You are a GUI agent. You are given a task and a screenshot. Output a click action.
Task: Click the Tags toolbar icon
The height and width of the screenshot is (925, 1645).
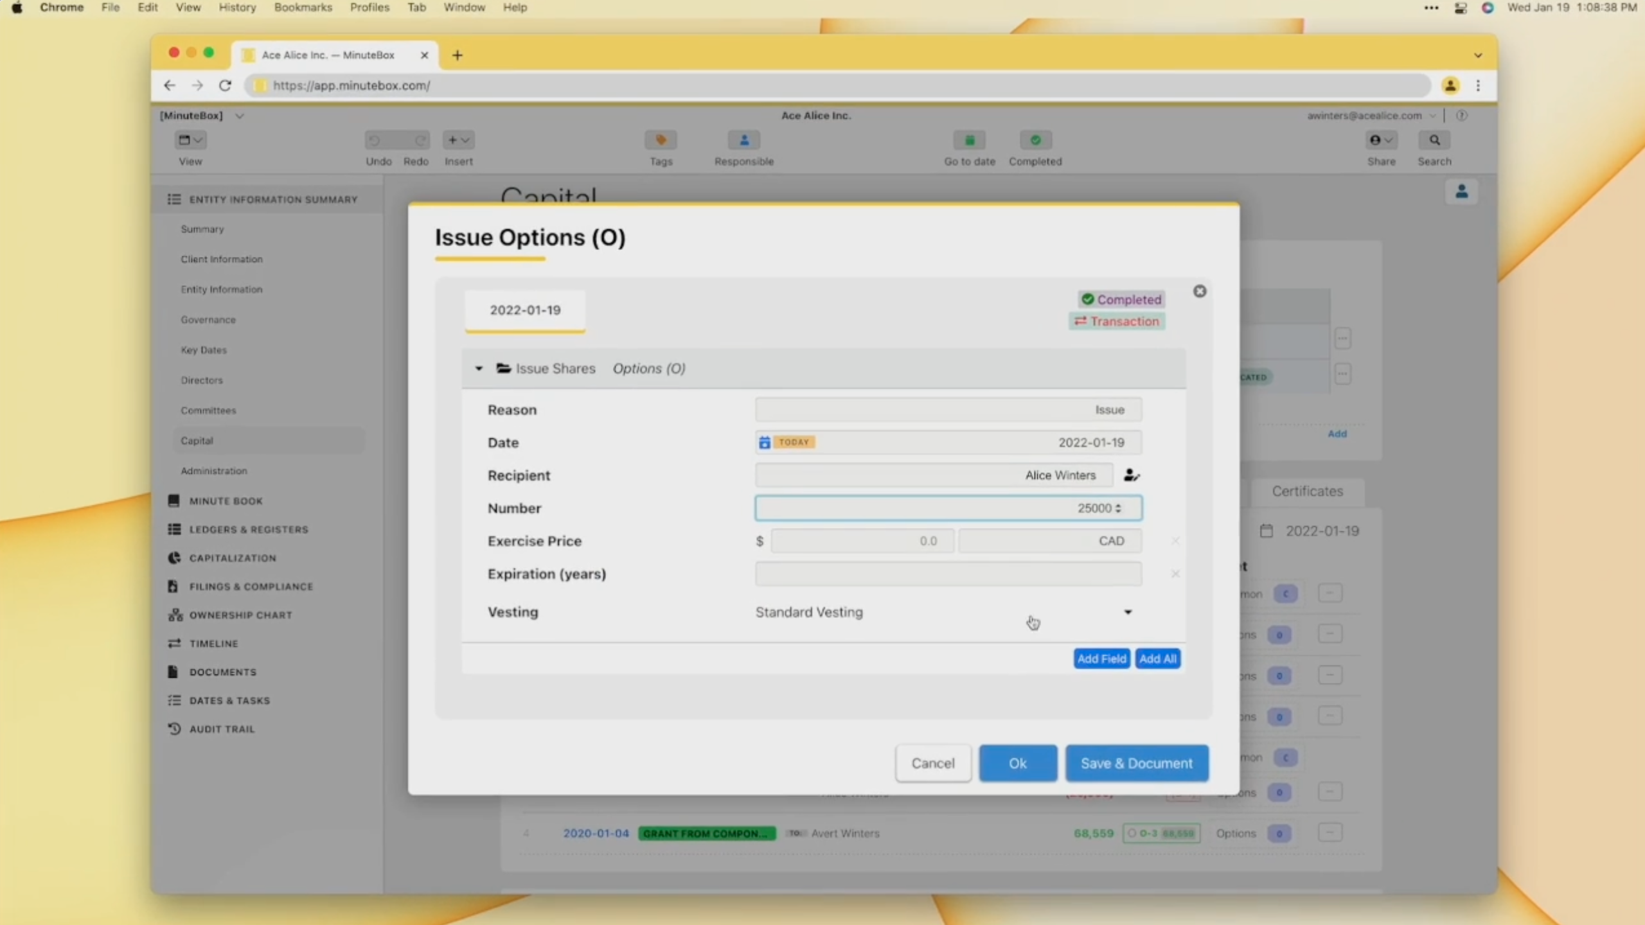click(x=661, y=140)
